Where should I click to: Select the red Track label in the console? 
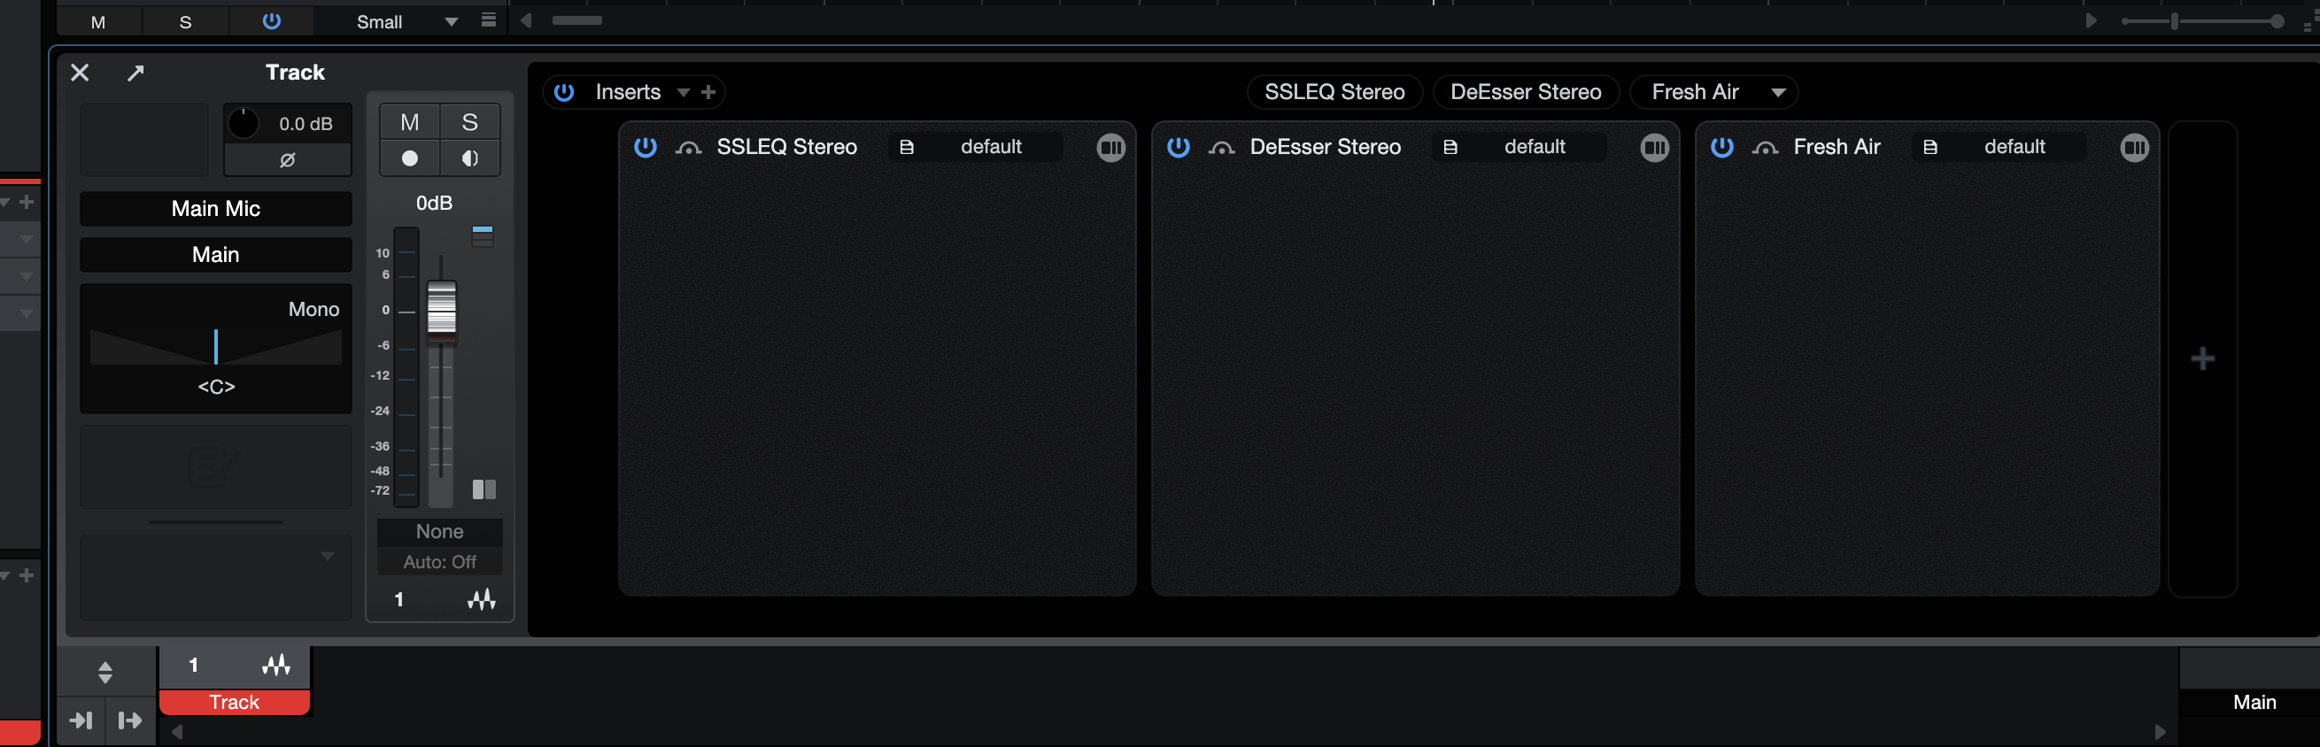[234, 703]
